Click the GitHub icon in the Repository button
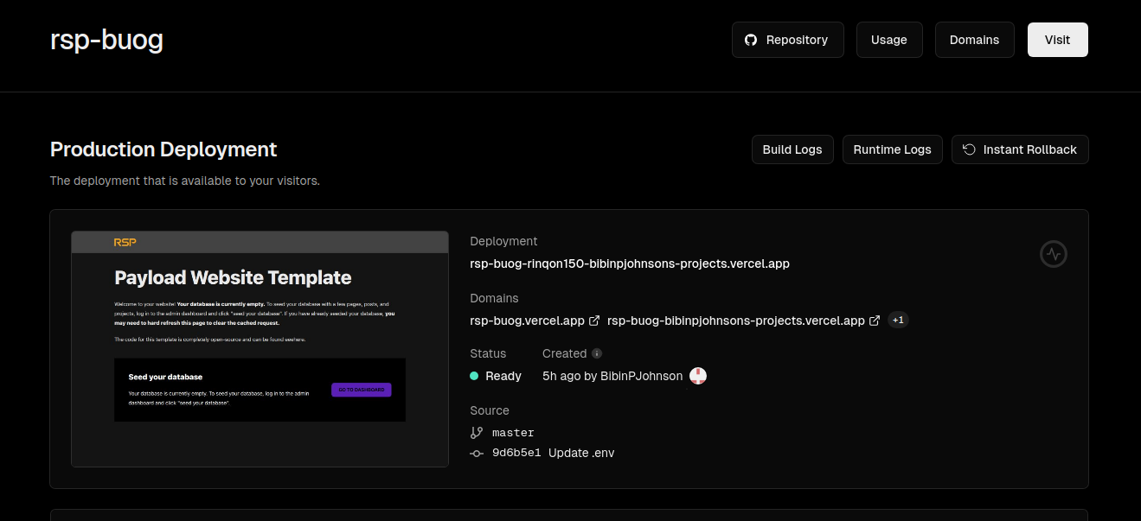This screenshot has width=1141, height=521. pos(751,40)
